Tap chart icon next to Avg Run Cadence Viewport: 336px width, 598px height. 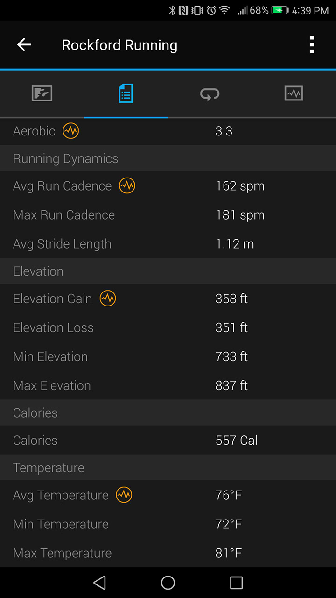coord(127,186)
